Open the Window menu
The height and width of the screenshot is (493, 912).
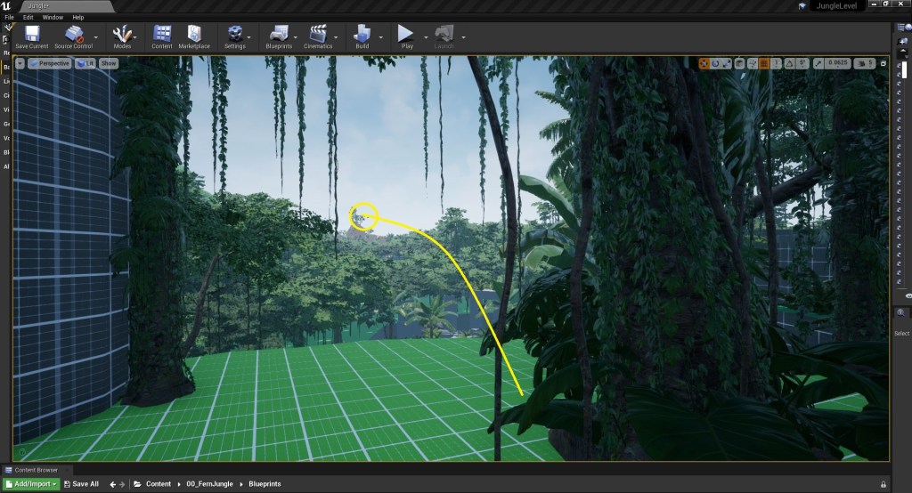53,17
